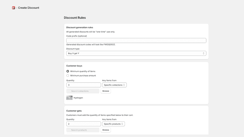Click the Discount Rules page heading

pos(75,18)
